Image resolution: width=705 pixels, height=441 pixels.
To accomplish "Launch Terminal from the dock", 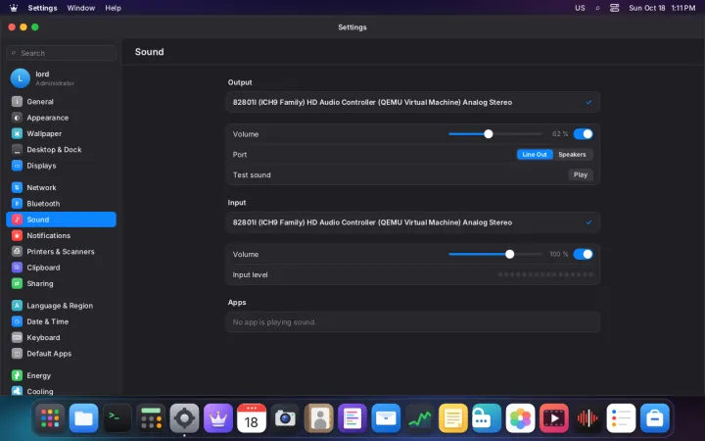I will click(117, 418).
